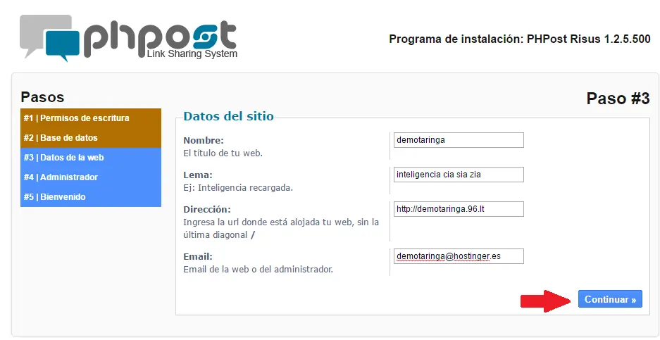Click the 'Dirección:' label

point(207,210)
